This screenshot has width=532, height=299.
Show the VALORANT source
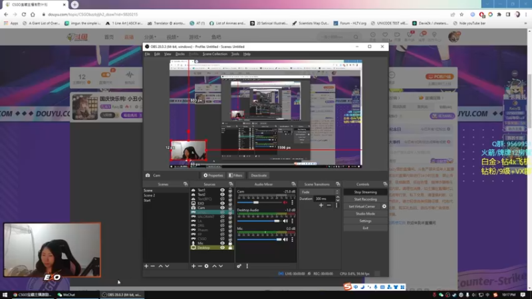click(x=222, y=217)
